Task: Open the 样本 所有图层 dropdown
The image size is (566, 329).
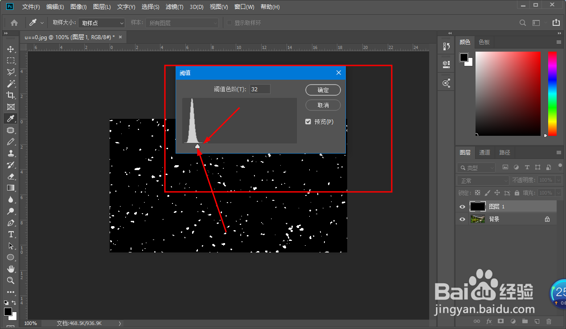Action: coord(182,23)
